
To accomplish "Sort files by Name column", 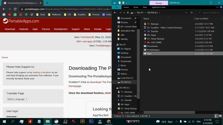I will pos(146,18).
